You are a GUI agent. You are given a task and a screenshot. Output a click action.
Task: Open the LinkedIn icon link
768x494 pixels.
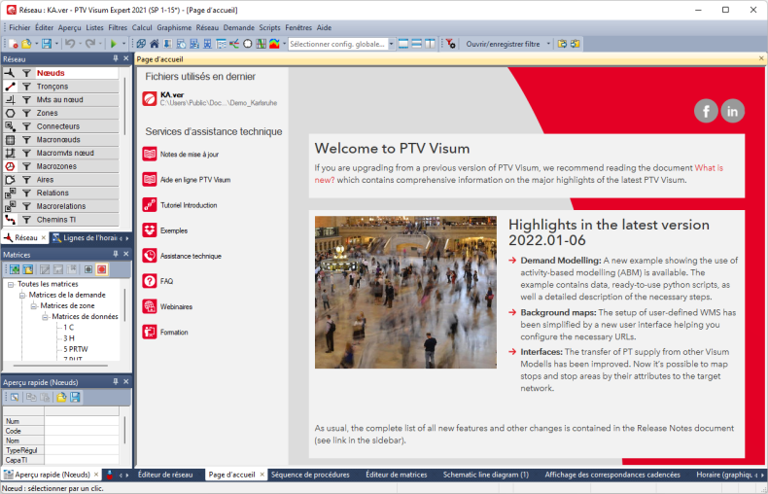tap(732, 111)
